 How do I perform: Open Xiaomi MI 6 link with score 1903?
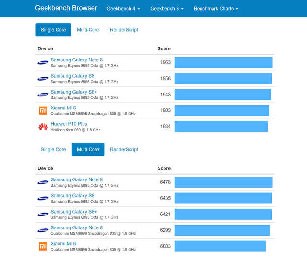pyautogui.click(x=63, y=108)
